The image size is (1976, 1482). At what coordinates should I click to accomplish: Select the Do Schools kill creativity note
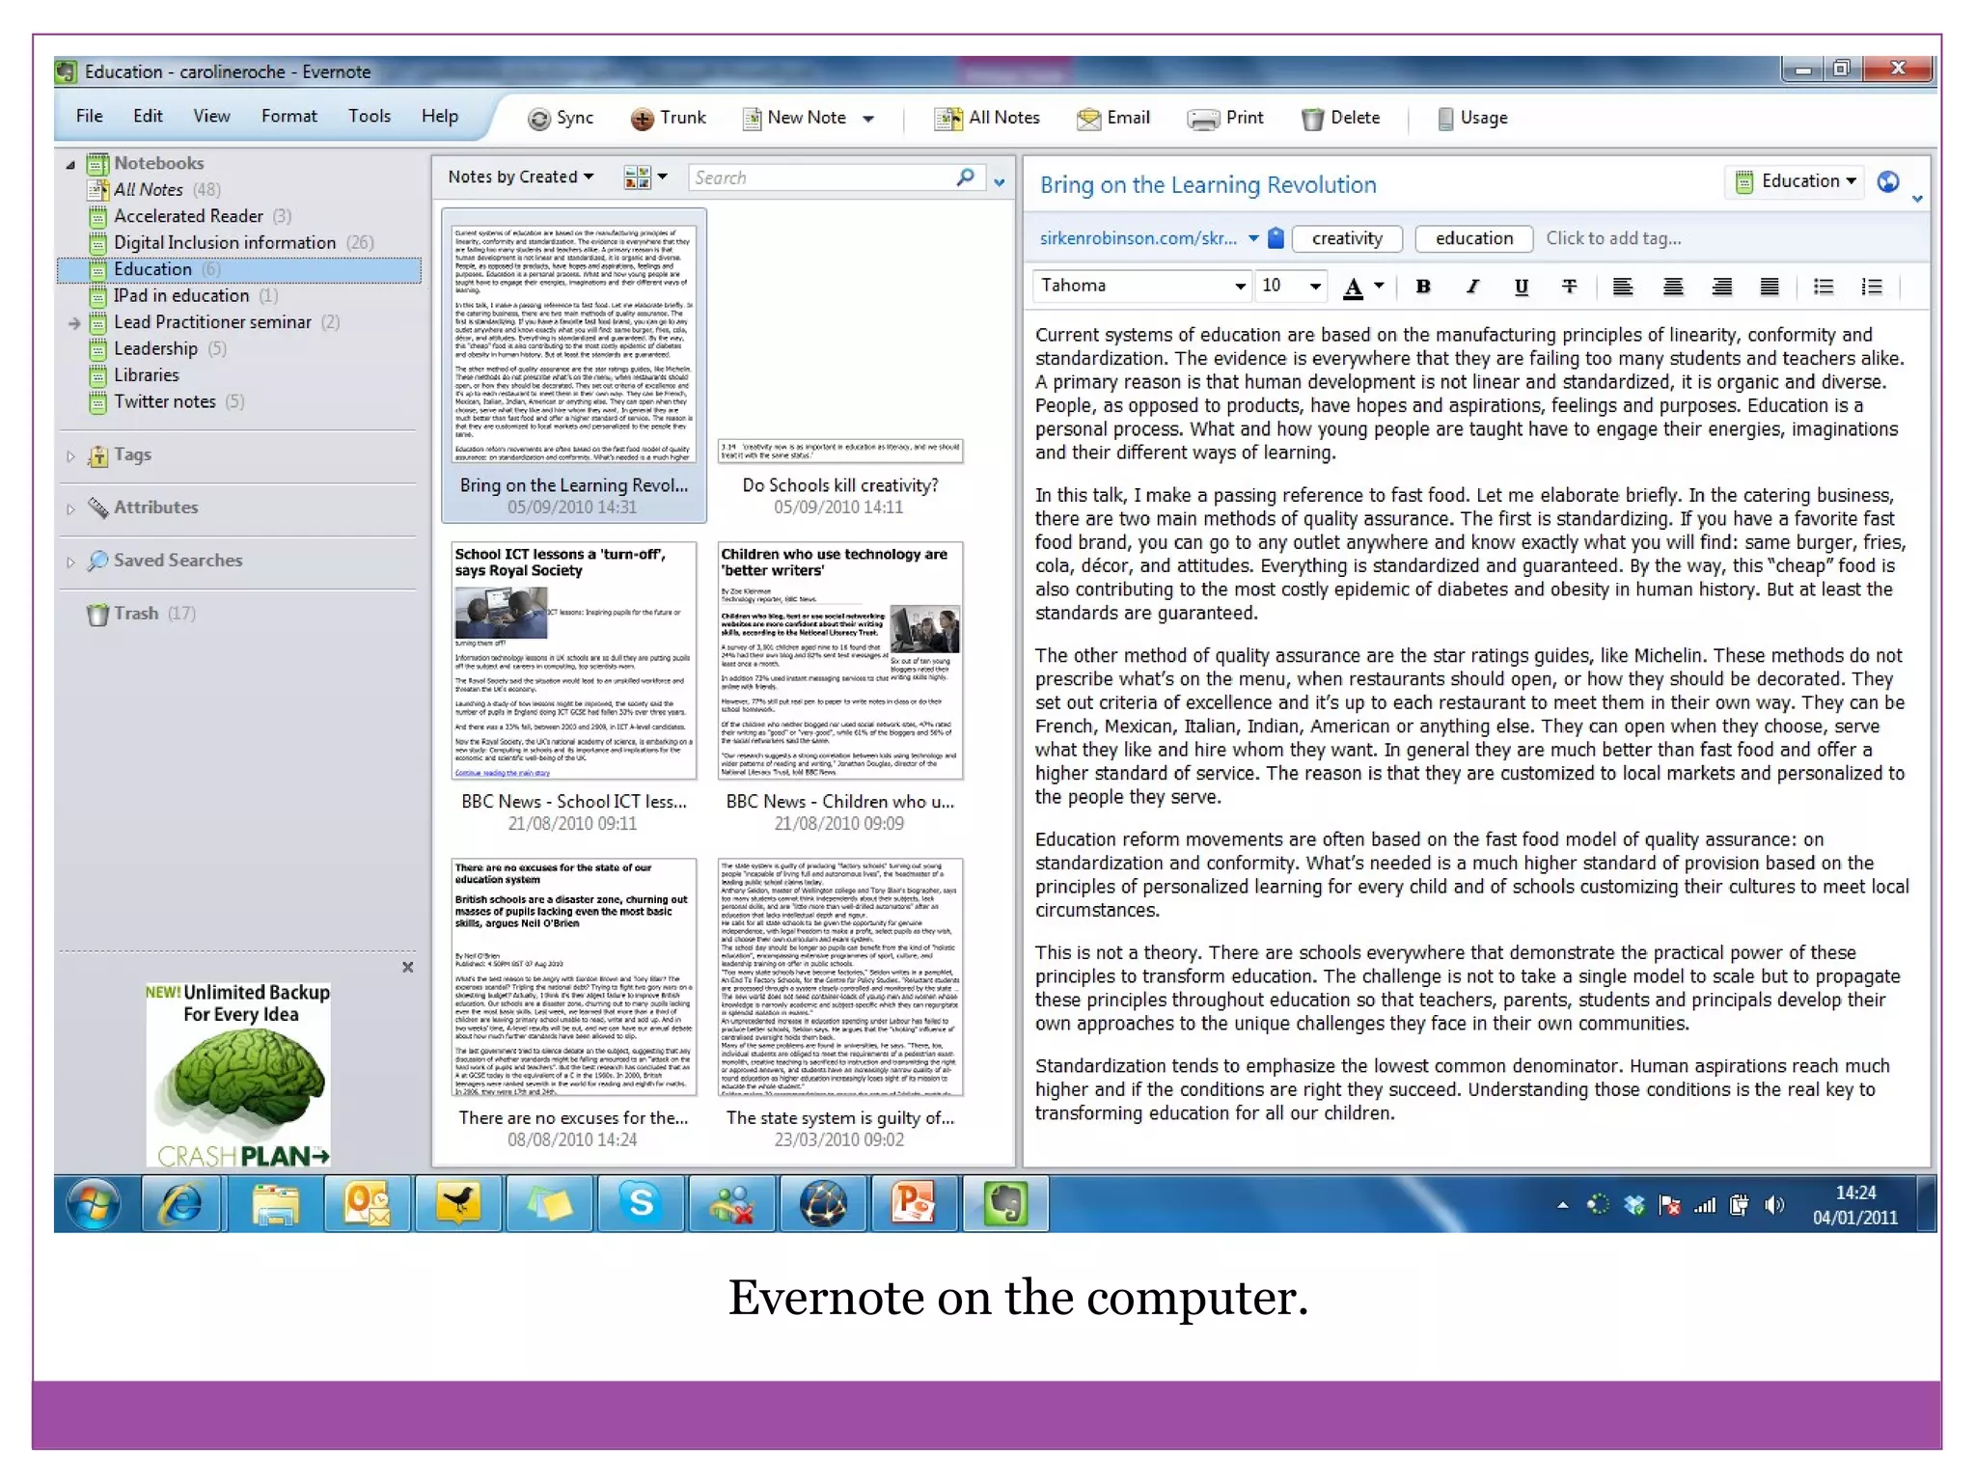pyautogui.click(x=839, y=365)
